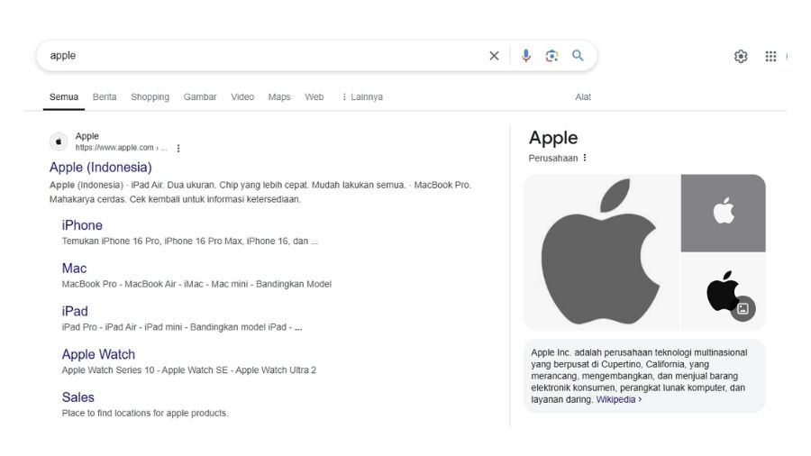The image size is (811, 456).
Task: Open the Alat tools button
Action: point(583,96)
